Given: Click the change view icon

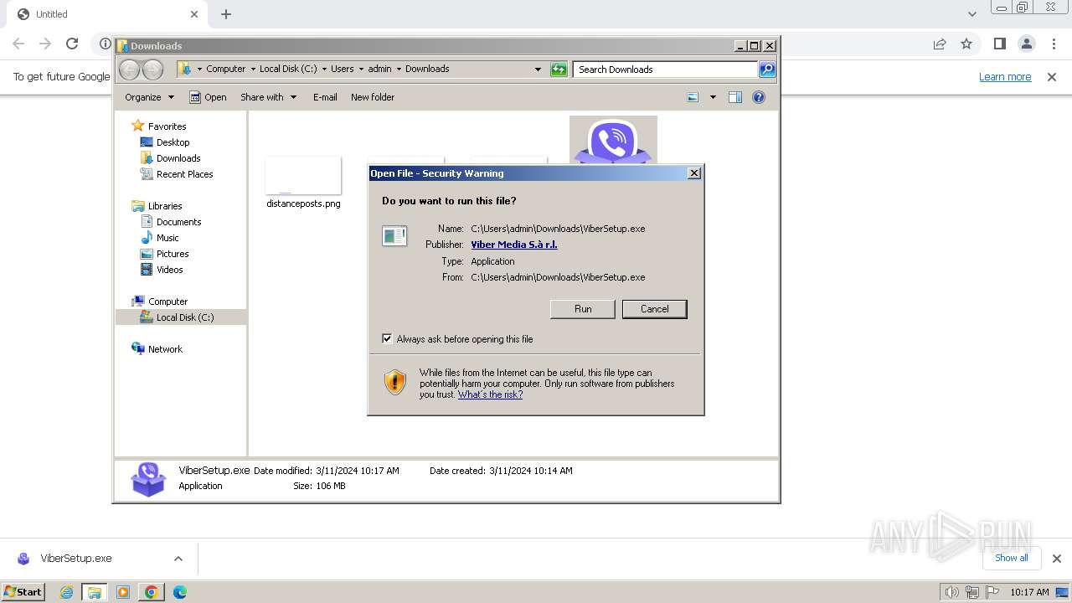Looking at the screenshot, I should pyautogui.click(x=693, y=97).
